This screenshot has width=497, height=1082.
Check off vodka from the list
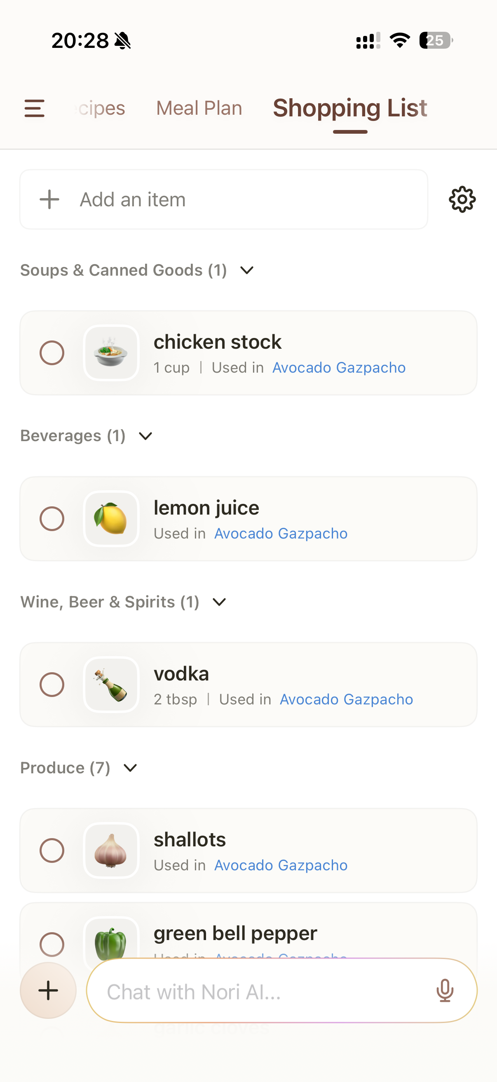click(52, 685)
